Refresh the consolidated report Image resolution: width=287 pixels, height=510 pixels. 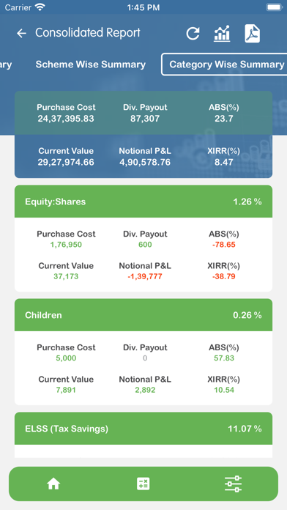(193, 34)
